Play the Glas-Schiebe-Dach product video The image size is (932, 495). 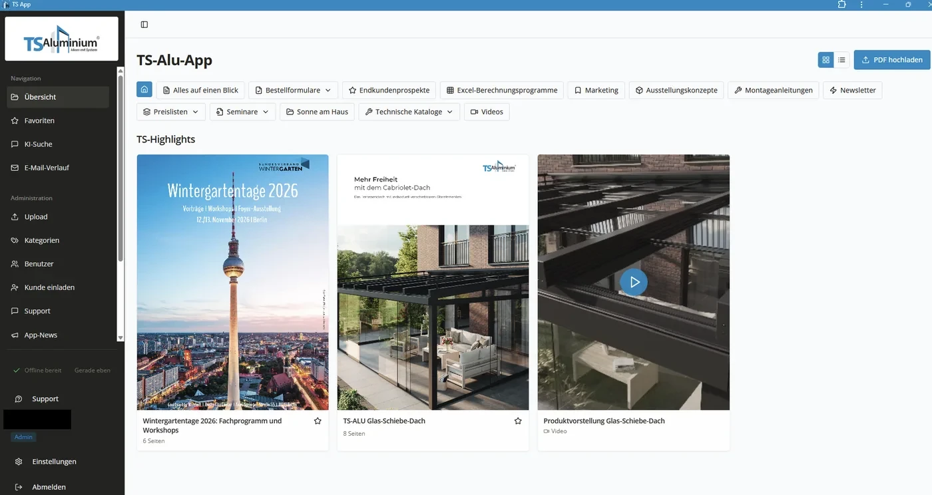coord(634,282)
